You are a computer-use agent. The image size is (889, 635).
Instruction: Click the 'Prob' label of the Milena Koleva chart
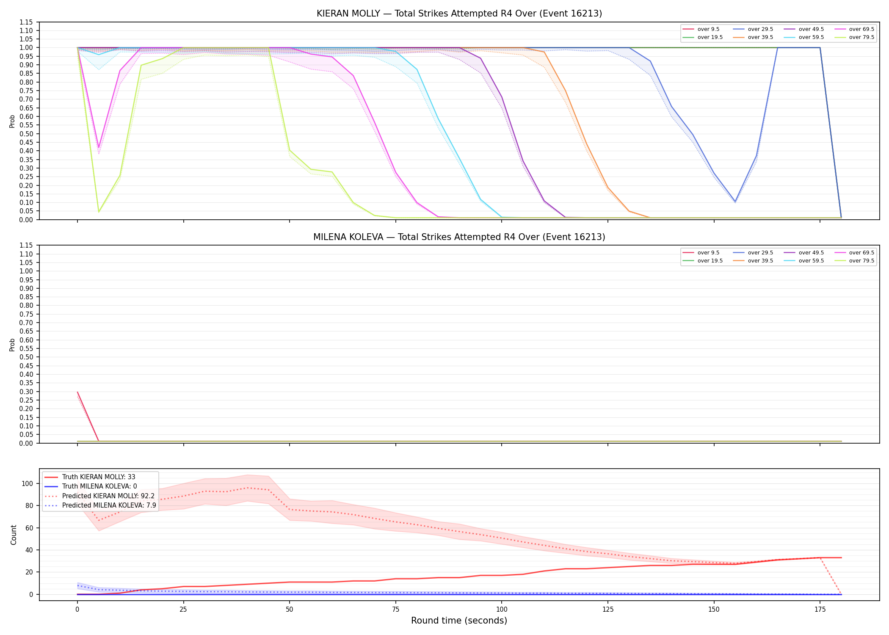point(12,345)
